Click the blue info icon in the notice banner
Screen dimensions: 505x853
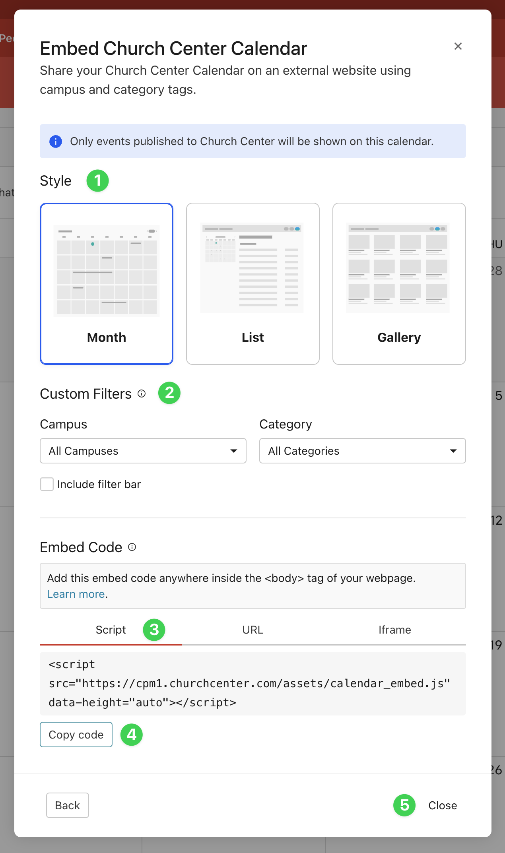point(56,141)
